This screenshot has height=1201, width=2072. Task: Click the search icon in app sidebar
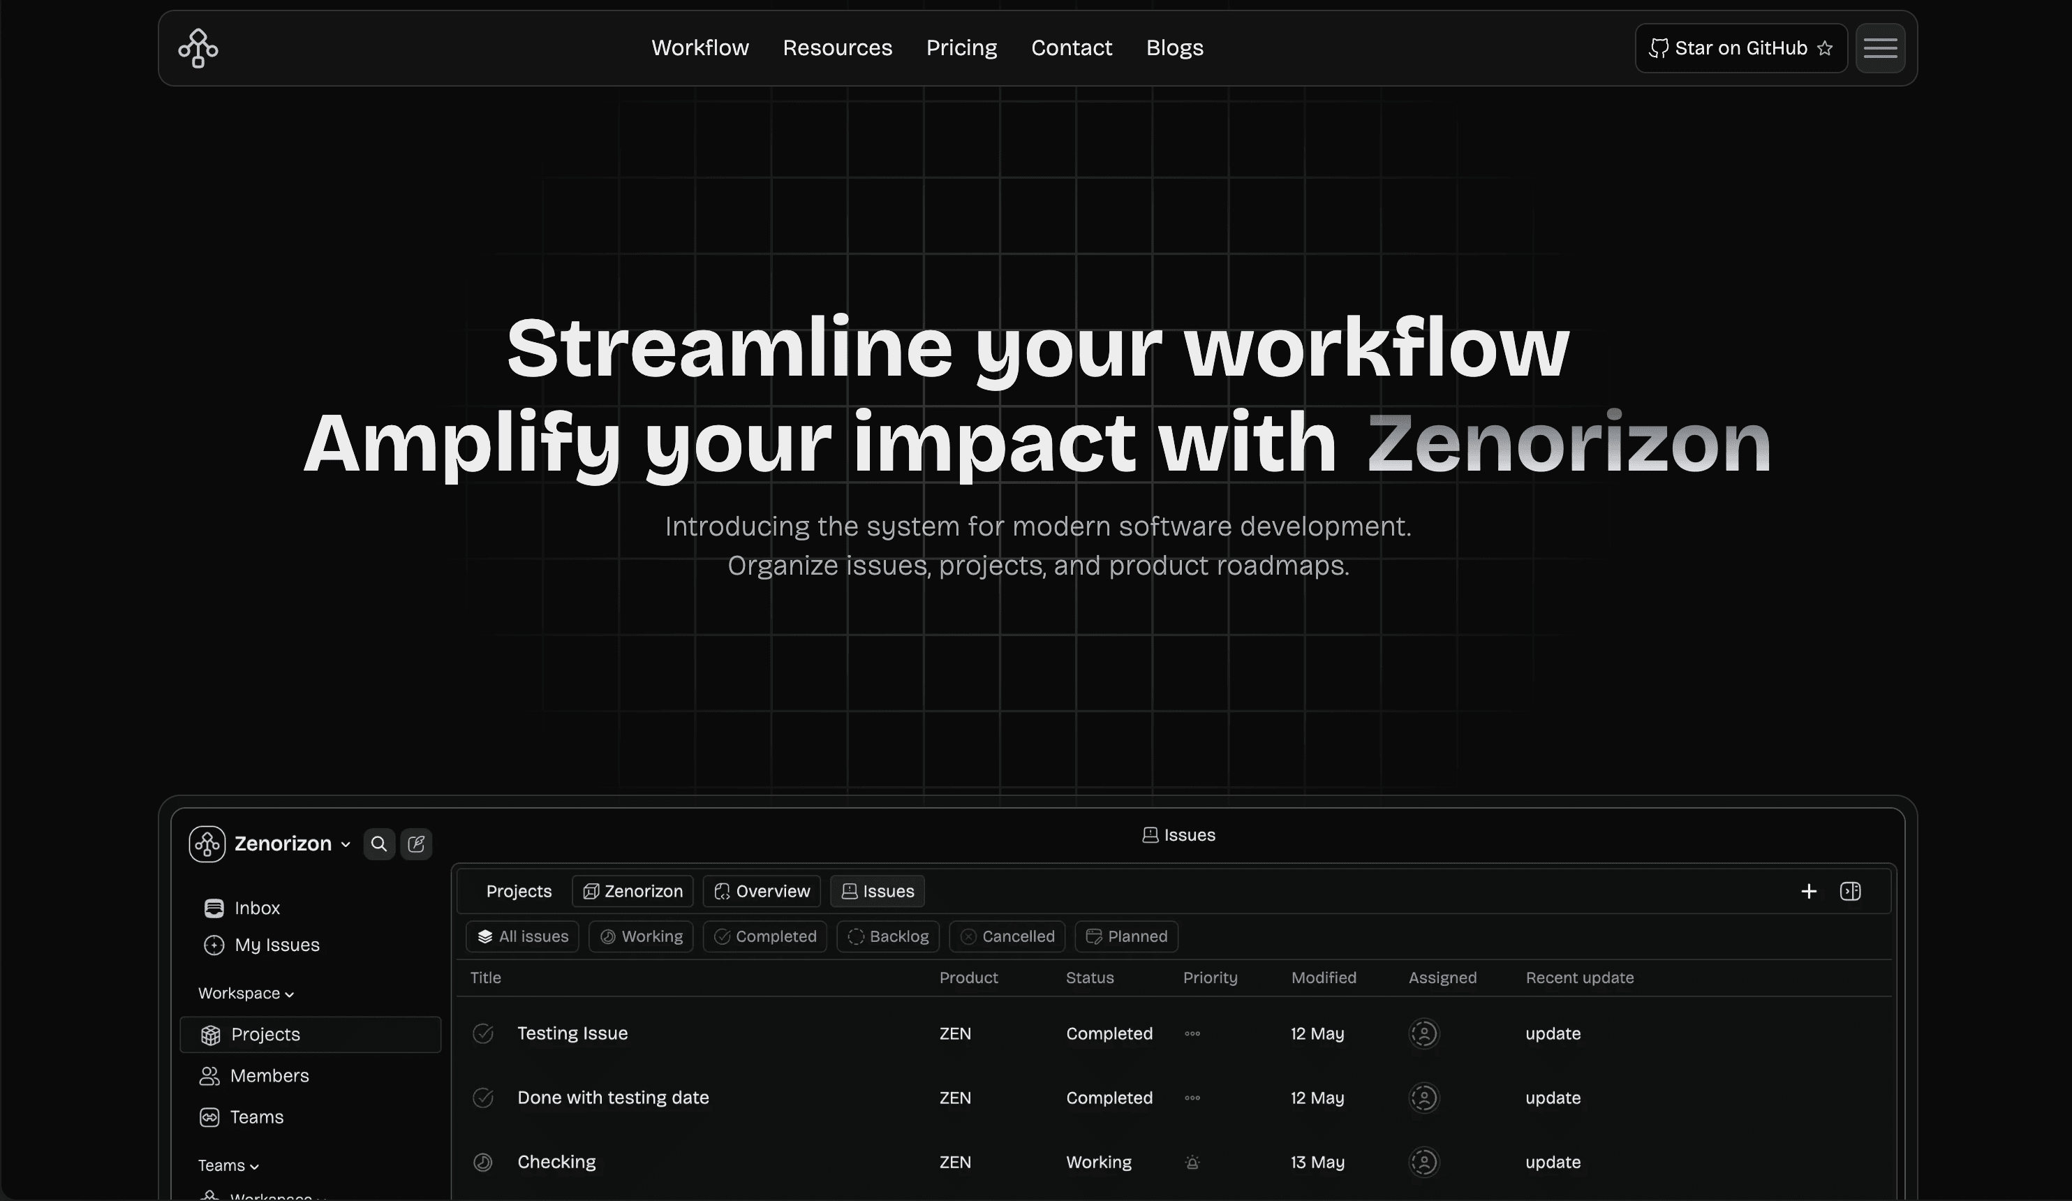tap(379, 843)
